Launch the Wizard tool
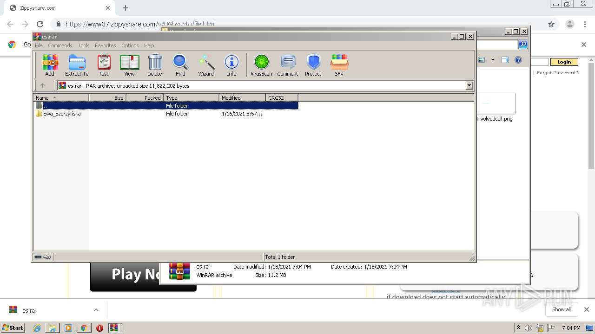This screenshot has height=334, width=595. [206, 65]
